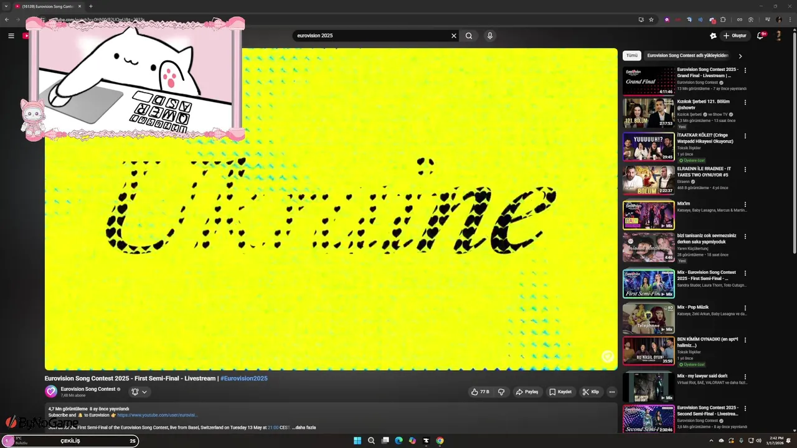Select the Tümü filter chip
The width and height of the screenshot is (797, 448).
[632, 55]
